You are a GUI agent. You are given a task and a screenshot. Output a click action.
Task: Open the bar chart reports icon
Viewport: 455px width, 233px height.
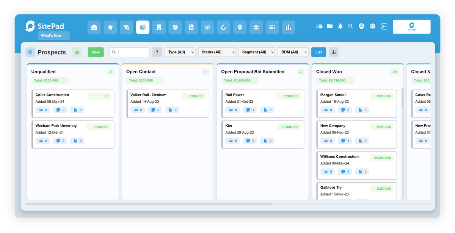tap(288, 27)
